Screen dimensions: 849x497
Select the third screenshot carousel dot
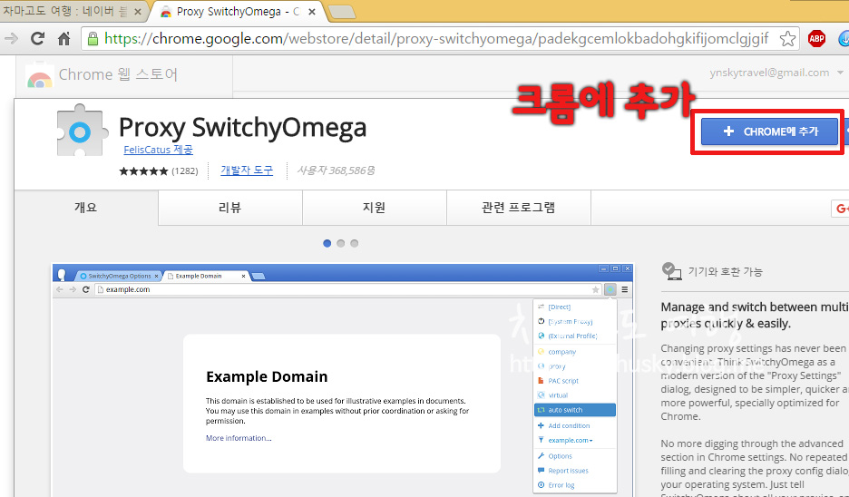[354, 244]
